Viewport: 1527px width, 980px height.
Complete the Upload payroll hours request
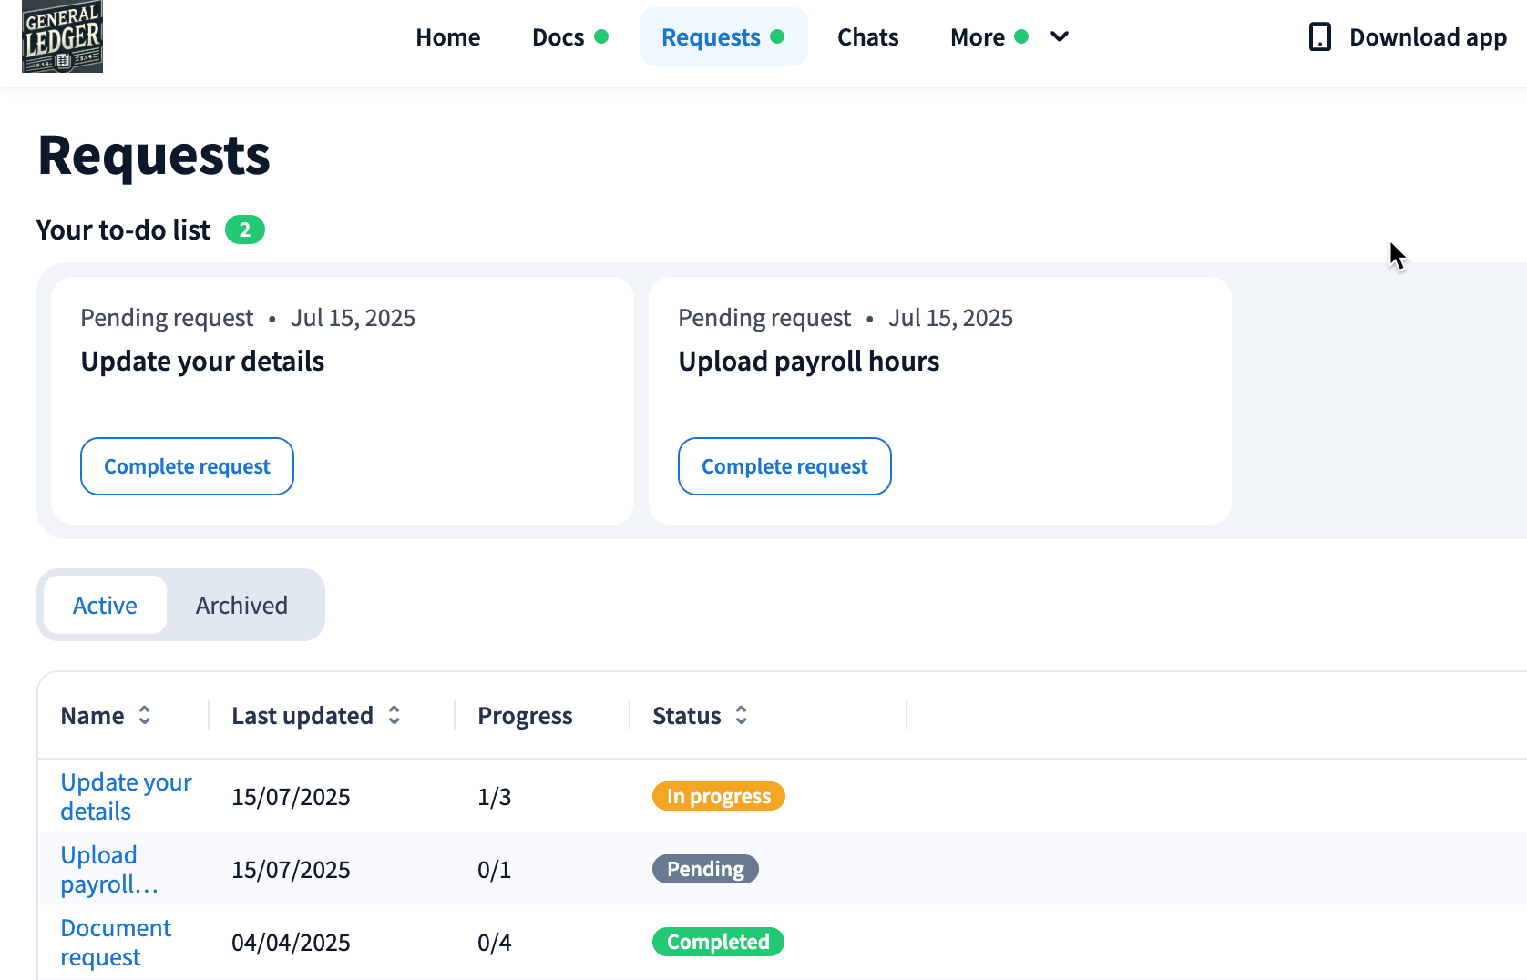pyautogui.click(x=784, y=466)
